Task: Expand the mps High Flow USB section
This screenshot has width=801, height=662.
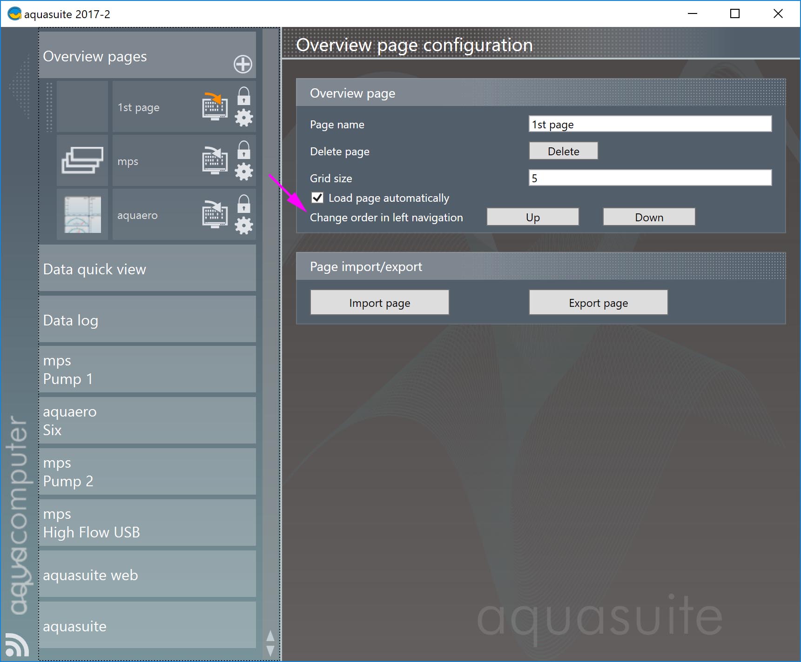Action: pos(148,523)
